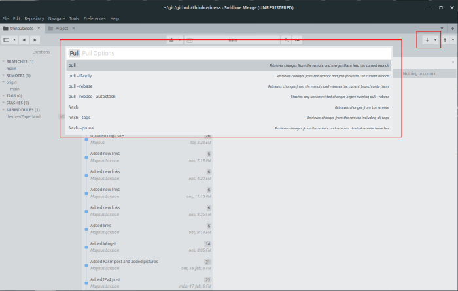Switch to the Project tab

[62, 28]
